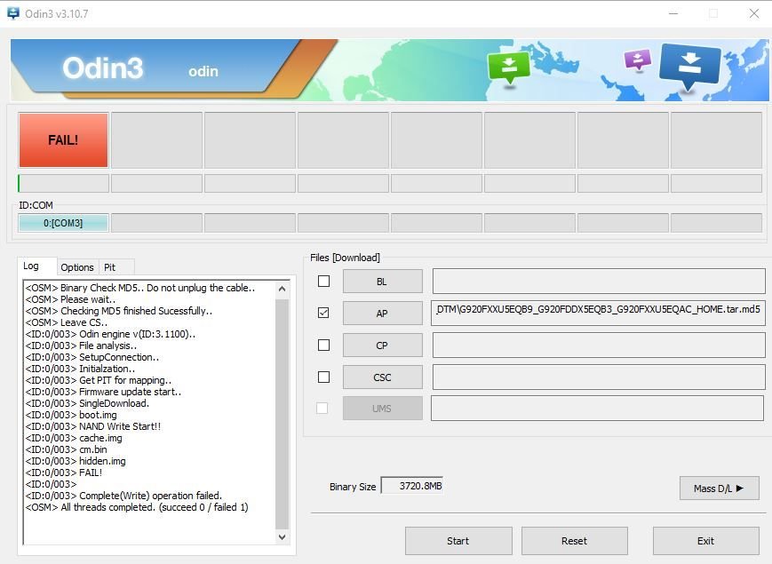Click the Binary Size value field
This screenshot has width=772, height=564.
(412, 486)
